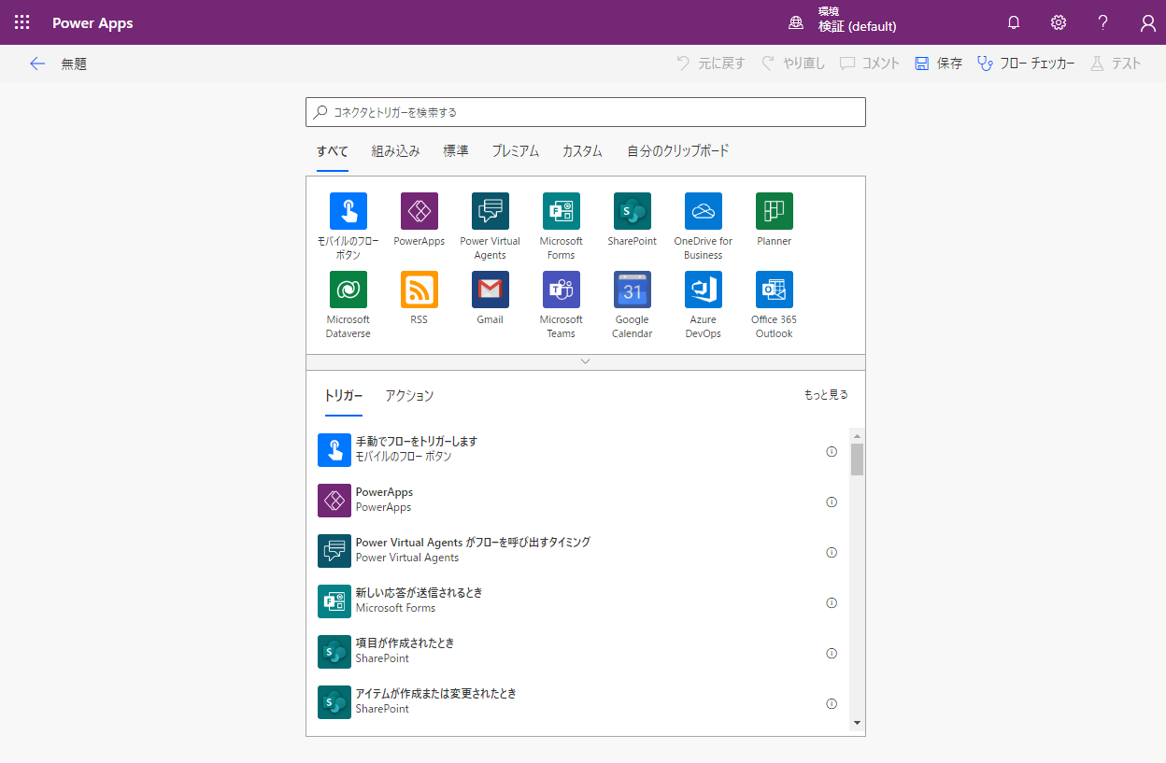The image size is (1166, 763).
Task: Click the scrollbar up arrow in trigger list
Action: (857, 435)
